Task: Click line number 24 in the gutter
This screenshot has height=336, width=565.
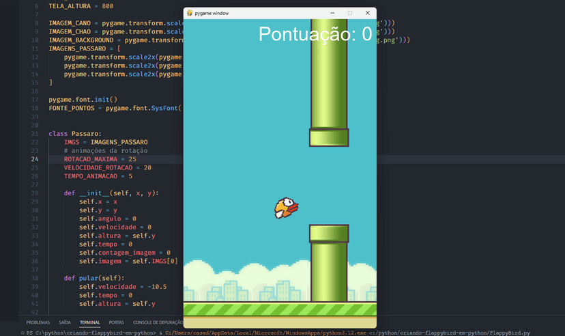Action: [35, 159]
